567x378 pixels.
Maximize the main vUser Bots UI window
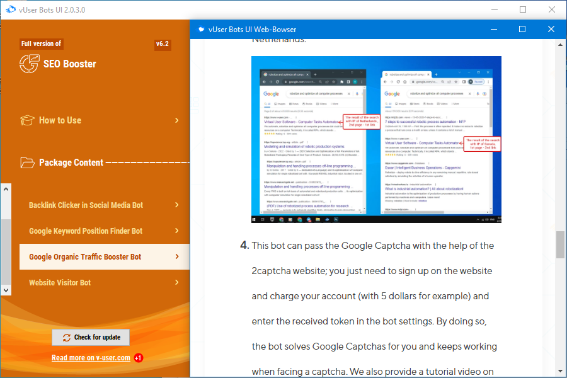coord(523,10)
